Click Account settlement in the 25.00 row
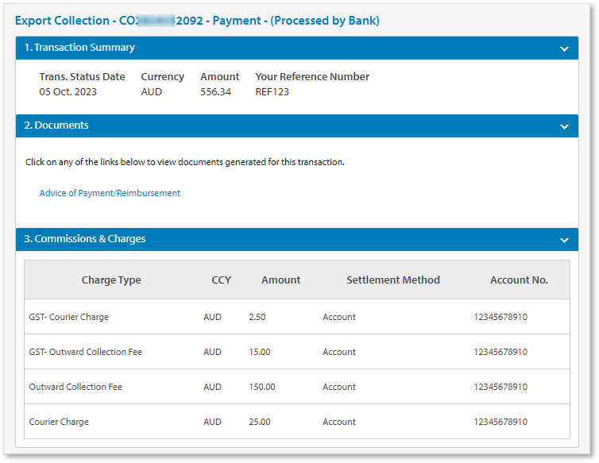 coord(339,422)
